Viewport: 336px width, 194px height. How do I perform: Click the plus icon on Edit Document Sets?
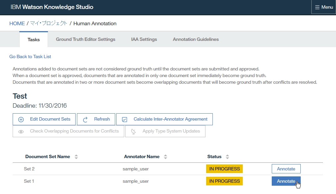tap(21, 119)
